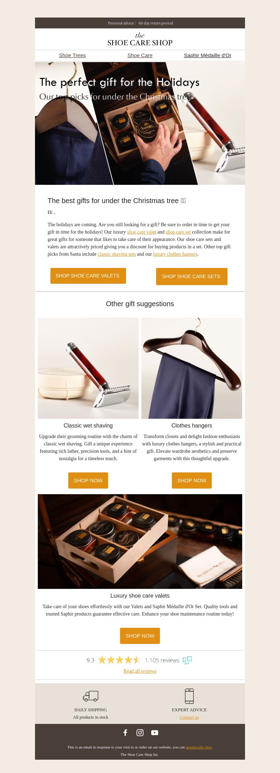Open the holiday gift hero banner image
Image resolution: width=280 pixels, height=773 pixels.
coord(140,123)
